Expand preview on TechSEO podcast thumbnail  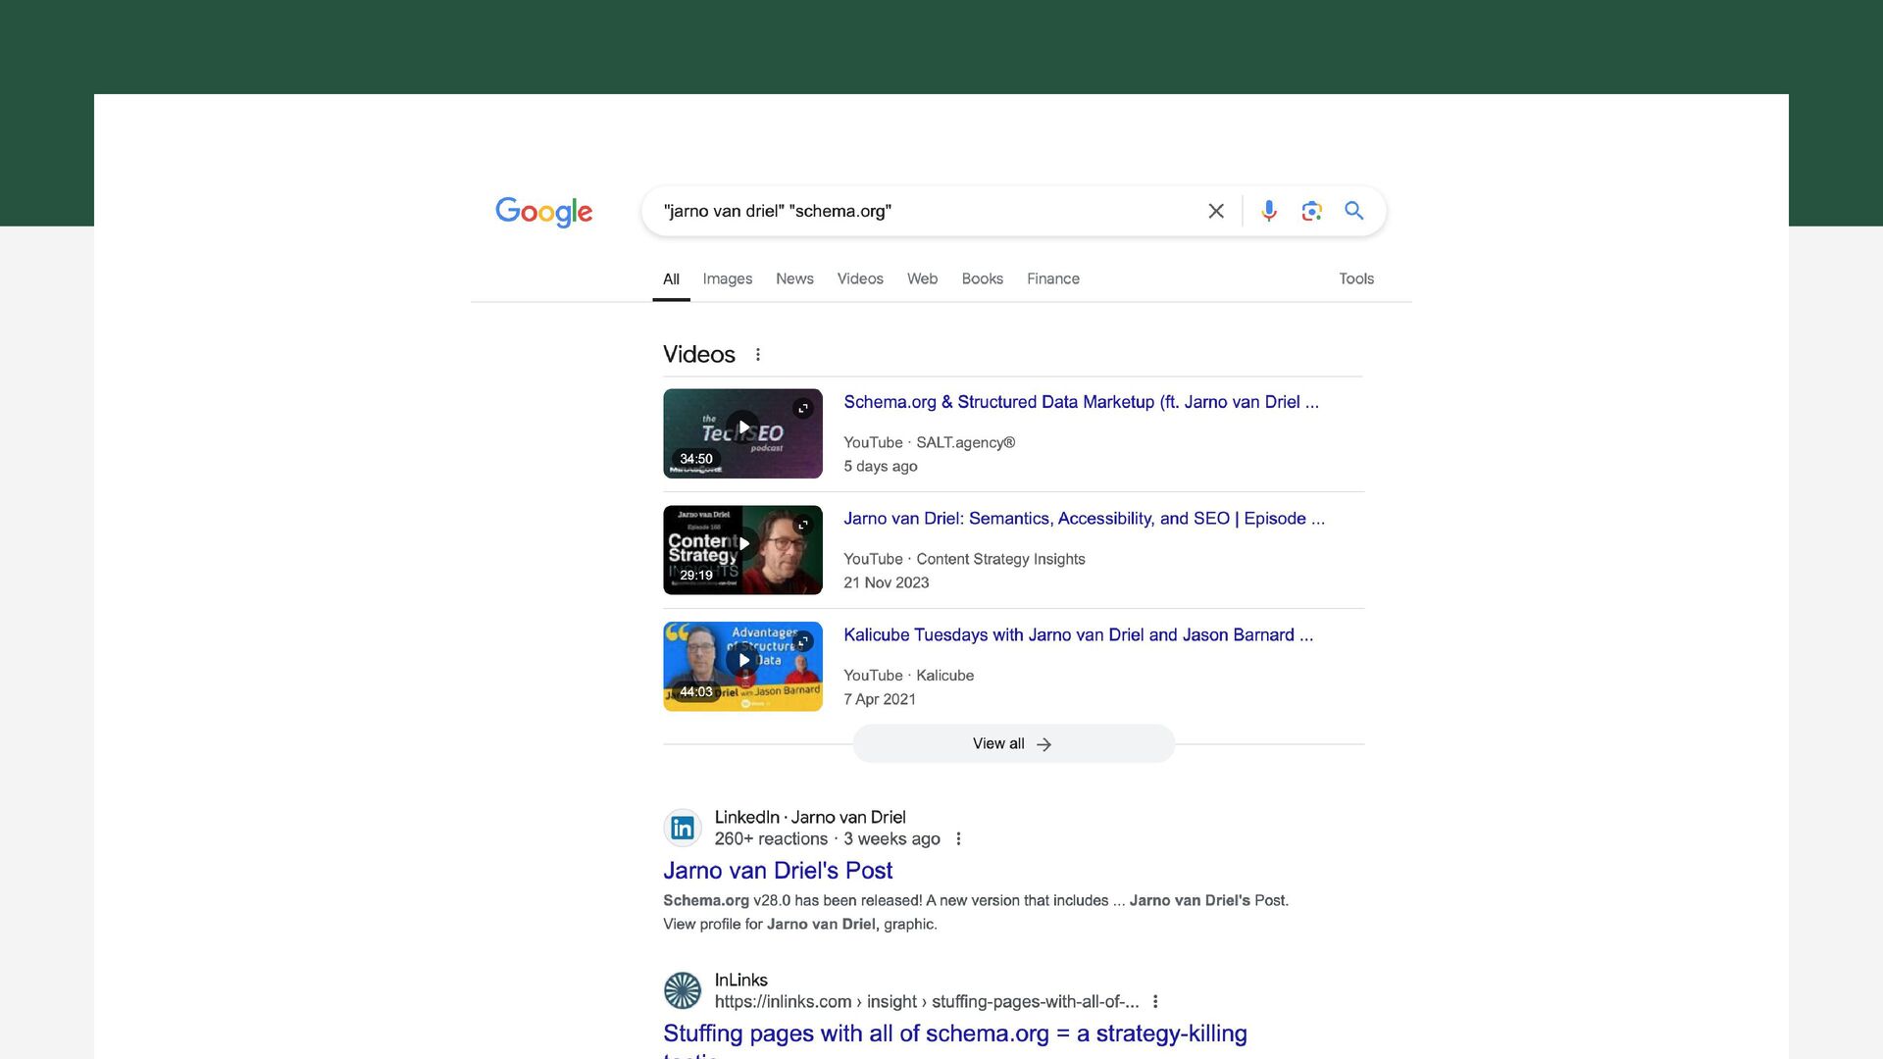[x=803, y=409]
